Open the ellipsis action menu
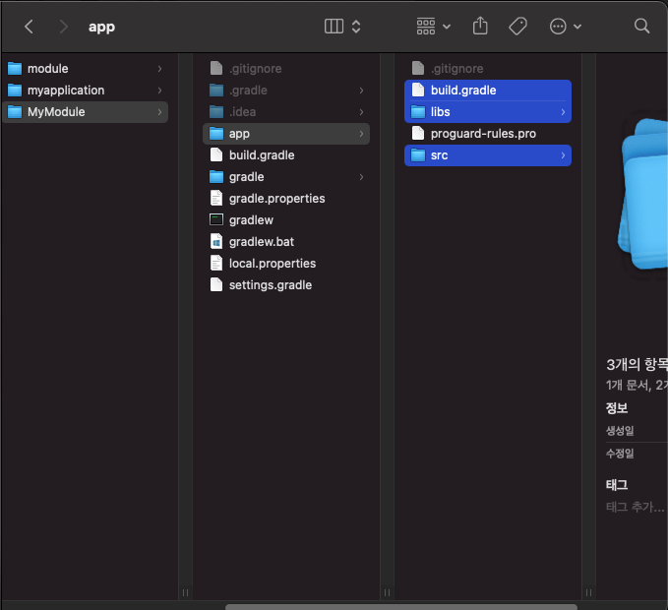The image size is (668, 610). tap(565, 27)
